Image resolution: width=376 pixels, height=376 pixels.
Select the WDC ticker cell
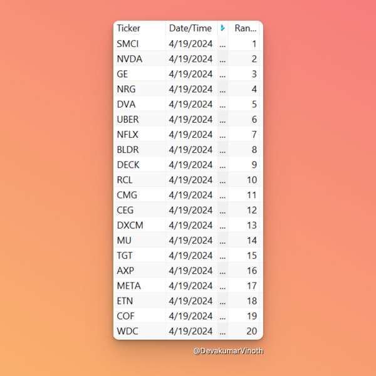139,331
